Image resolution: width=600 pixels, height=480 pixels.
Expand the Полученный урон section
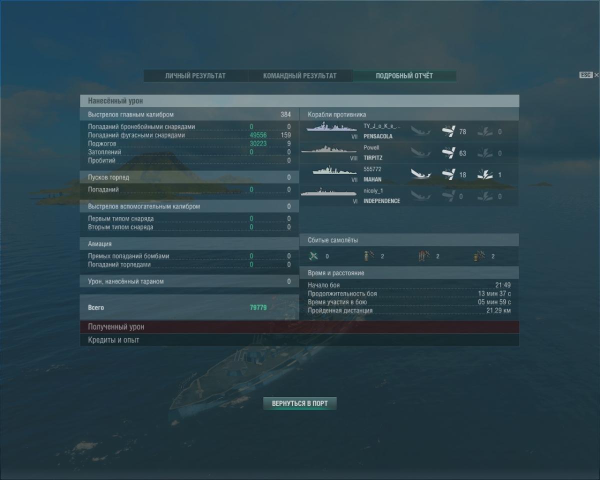(x=299, y=327)
